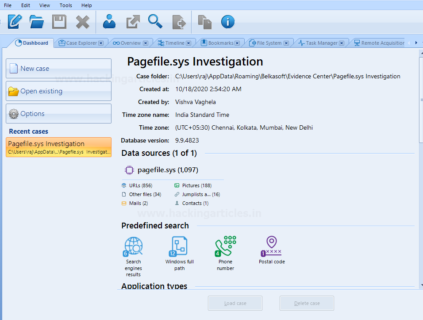
Task: Click the dashboard vertical scrollbar thumb
Action: [x=421, y=100]
